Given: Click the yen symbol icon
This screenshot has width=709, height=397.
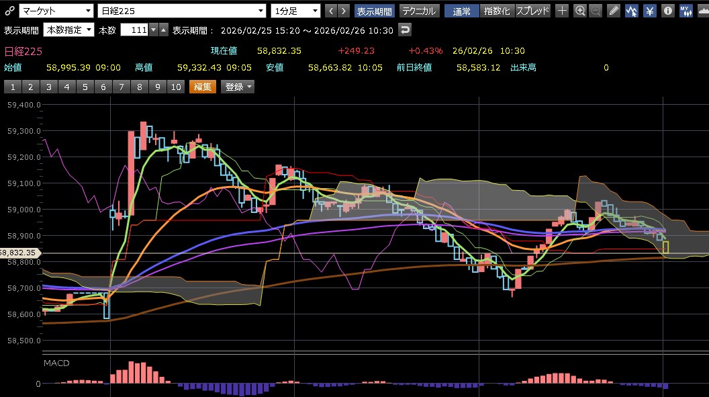Looking at the screenshot, I should 650,11.
